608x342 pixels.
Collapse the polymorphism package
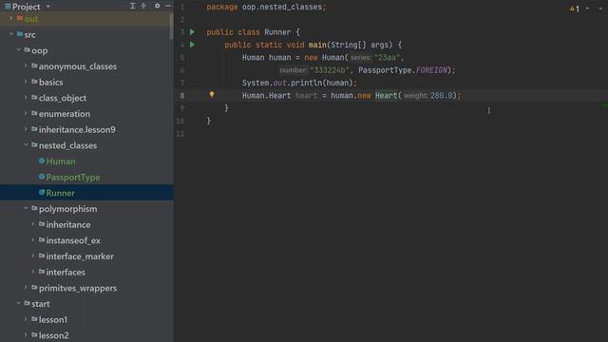tap(26, 209)
